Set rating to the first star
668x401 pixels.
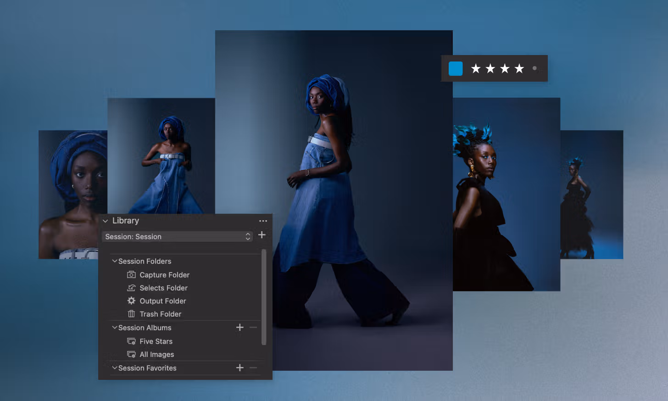pos(476,69)
